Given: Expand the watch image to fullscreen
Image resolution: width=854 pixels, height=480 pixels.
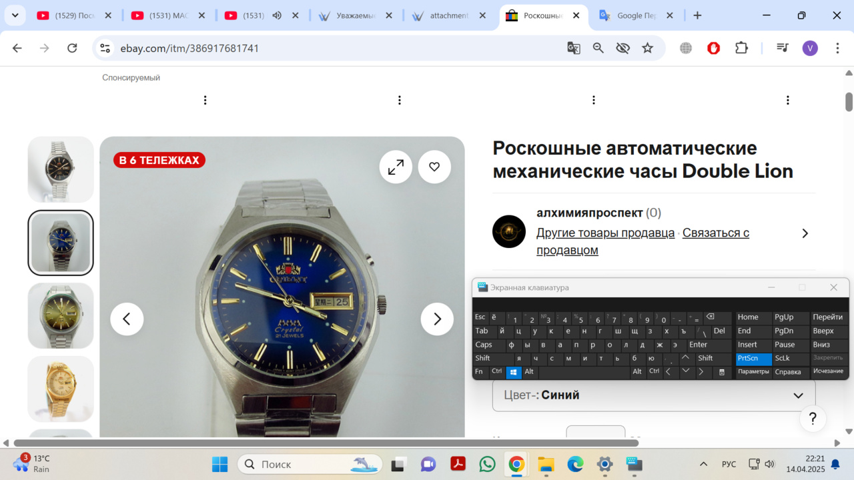Looking at the screenshot, I should pyautogui.click(x=396, y=167).
